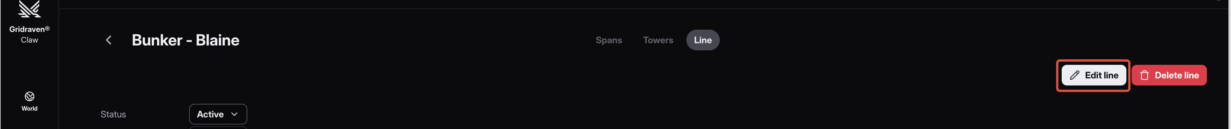The height and width of the screenshot is (129, 1231).
Task: Select the Line tab
Action: click(703, 40)
